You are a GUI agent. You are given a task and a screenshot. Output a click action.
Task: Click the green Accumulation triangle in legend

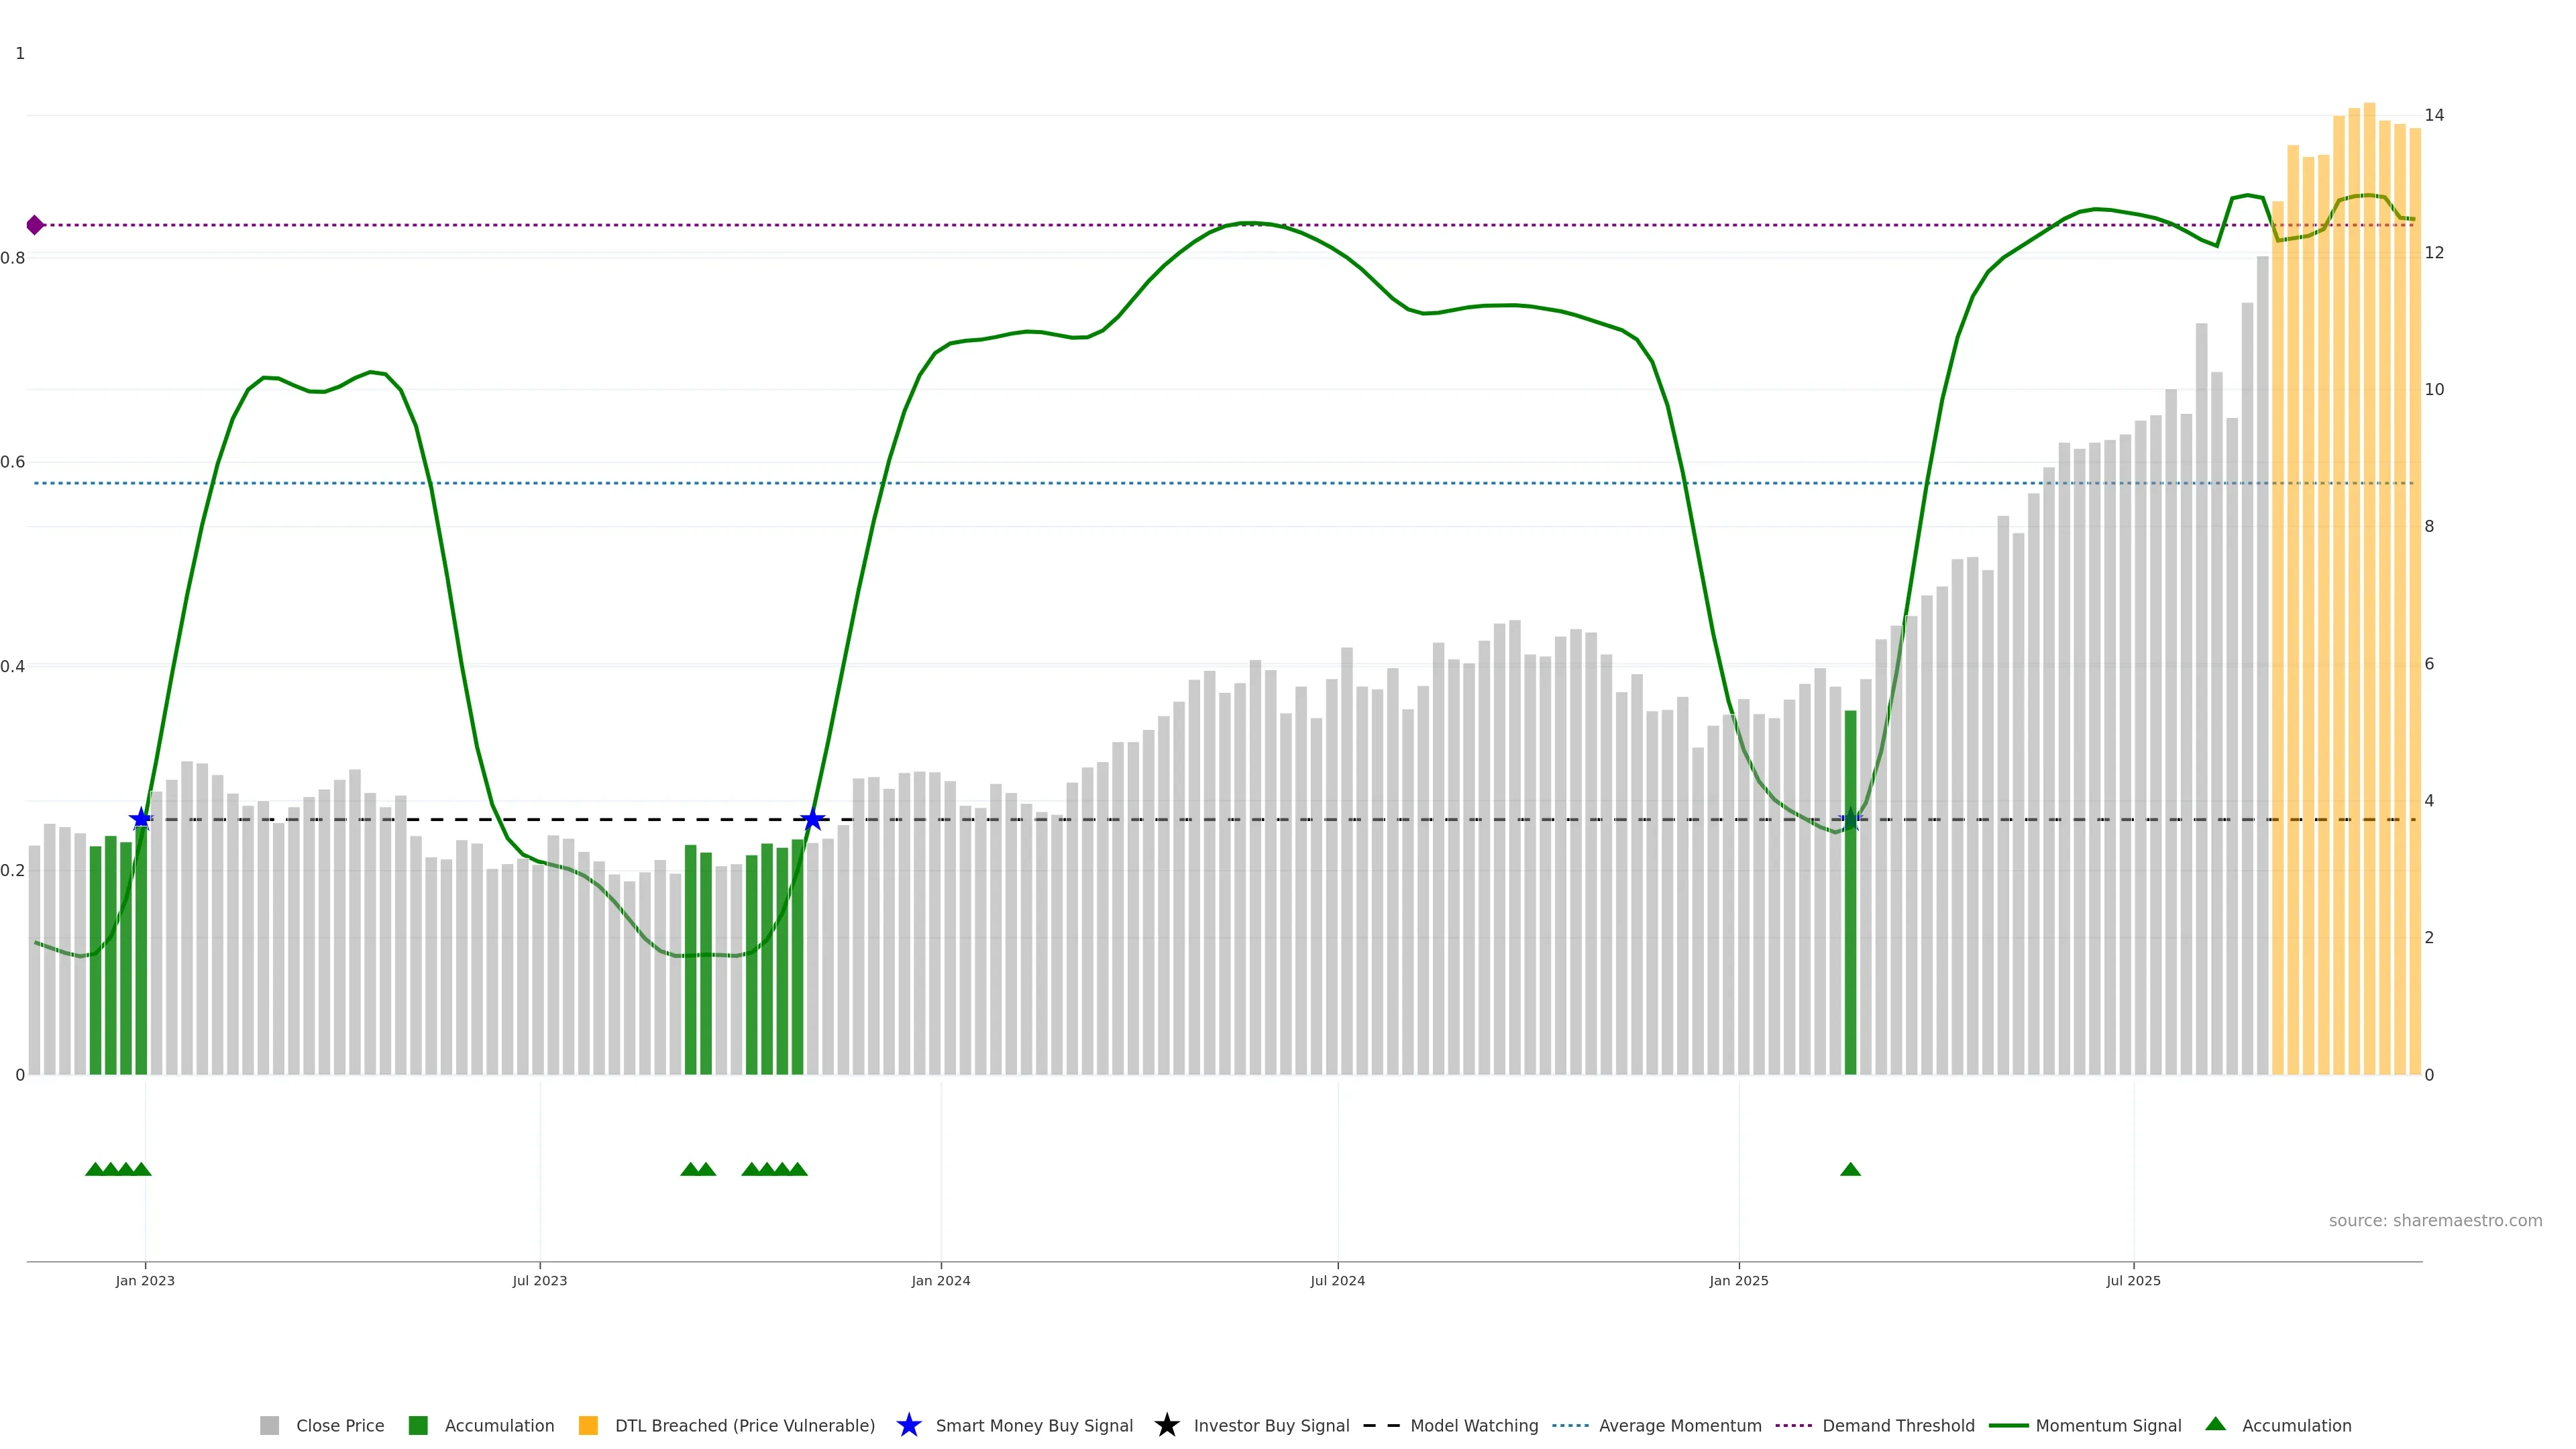coord(2215,1424)
